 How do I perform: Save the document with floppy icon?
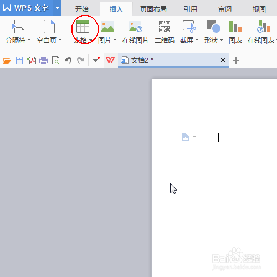(x=19, y=60)
